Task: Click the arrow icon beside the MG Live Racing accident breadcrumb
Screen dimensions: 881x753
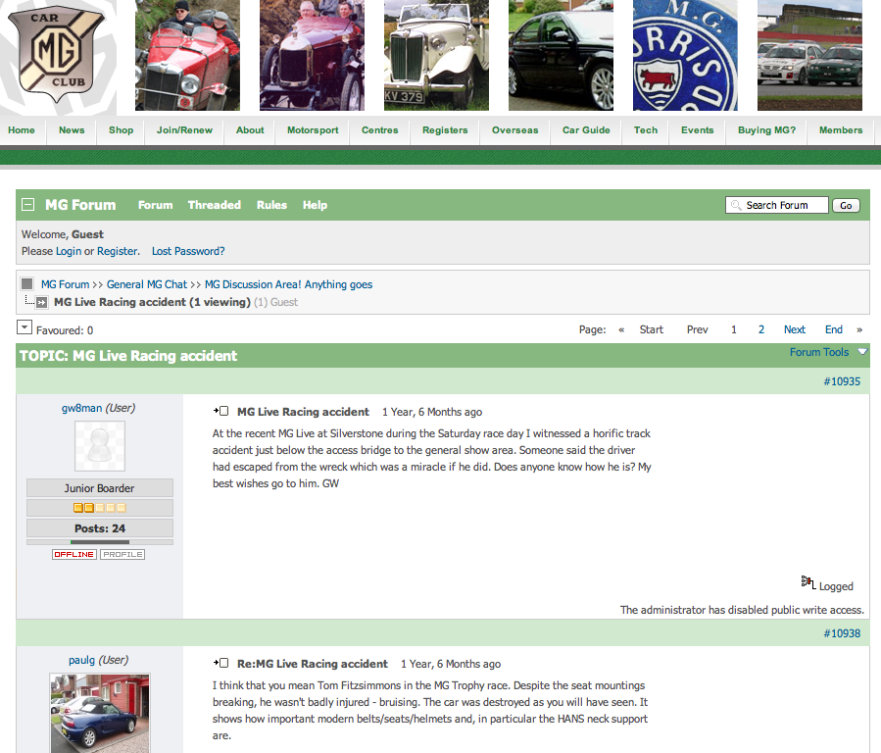Action: coord(41,302)
